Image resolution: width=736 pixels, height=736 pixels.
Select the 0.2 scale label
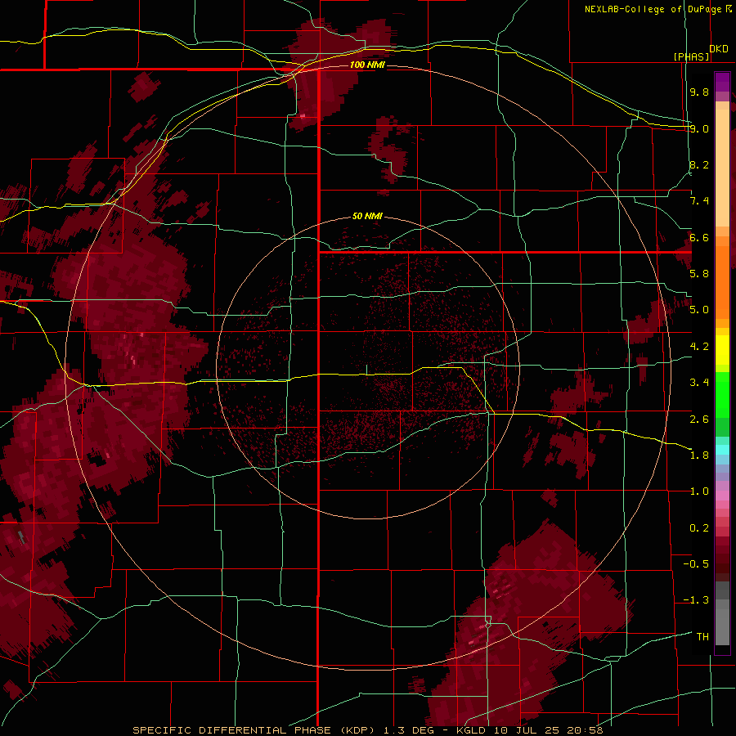pyautogui.click(x=699, y=528)
